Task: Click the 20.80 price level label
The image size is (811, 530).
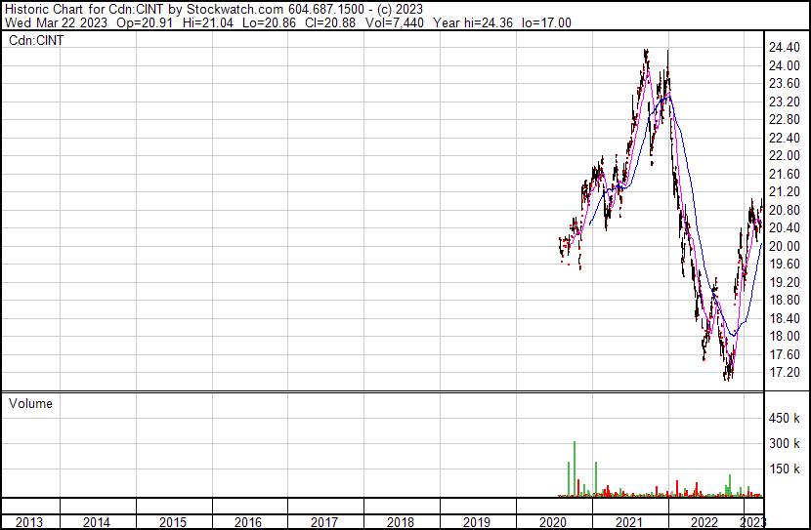Action: (788, 210)
